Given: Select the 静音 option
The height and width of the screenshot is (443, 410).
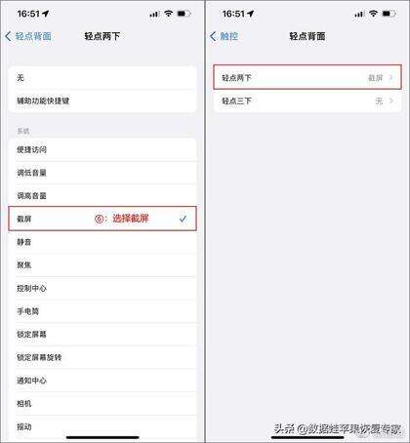Looking at the screenshot, I should pos(102,242).
